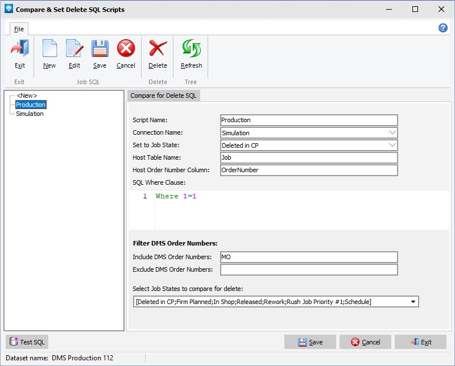Expand the Set to Job State dropdown
The height and width of the screenshot is (366, 455).
coord(392,145)
